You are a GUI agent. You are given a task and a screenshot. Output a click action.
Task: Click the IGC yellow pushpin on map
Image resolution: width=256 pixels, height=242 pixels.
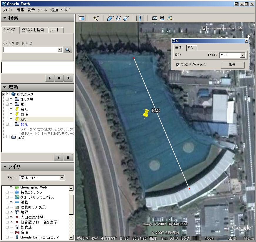[145, 114]
